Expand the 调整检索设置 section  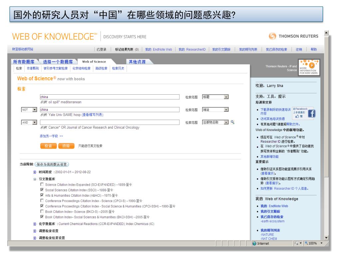35,231
